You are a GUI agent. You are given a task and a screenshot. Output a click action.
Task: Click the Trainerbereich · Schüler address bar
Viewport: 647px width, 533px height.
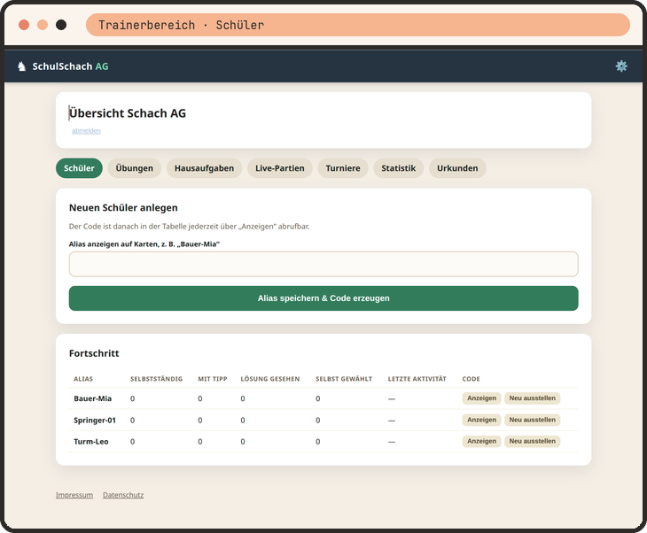point(358,25)
